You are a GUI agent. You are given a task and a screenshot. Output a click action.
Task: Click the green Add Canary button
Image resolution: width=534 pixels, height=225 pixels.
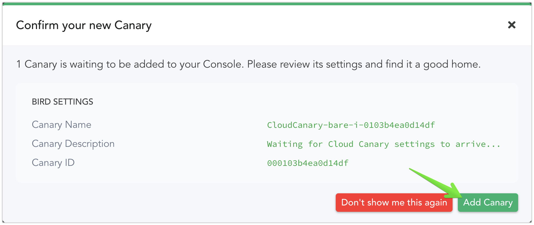pyautogui.click(x=488, y=203)
